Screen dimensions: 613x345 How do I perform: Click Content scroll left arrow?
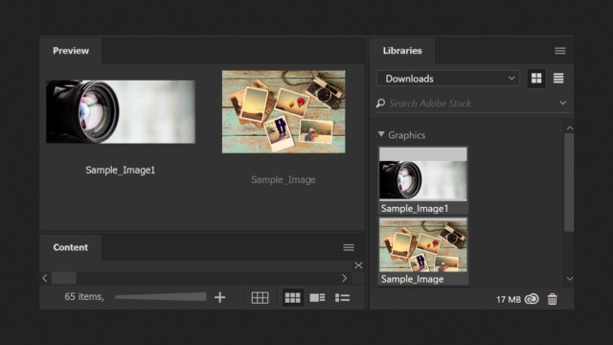click(45, 278)
